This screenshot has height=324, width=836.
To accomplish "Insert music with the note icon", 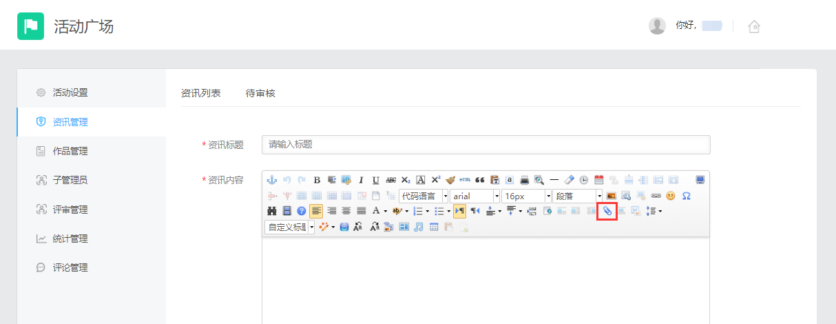I will pos(419,227).
